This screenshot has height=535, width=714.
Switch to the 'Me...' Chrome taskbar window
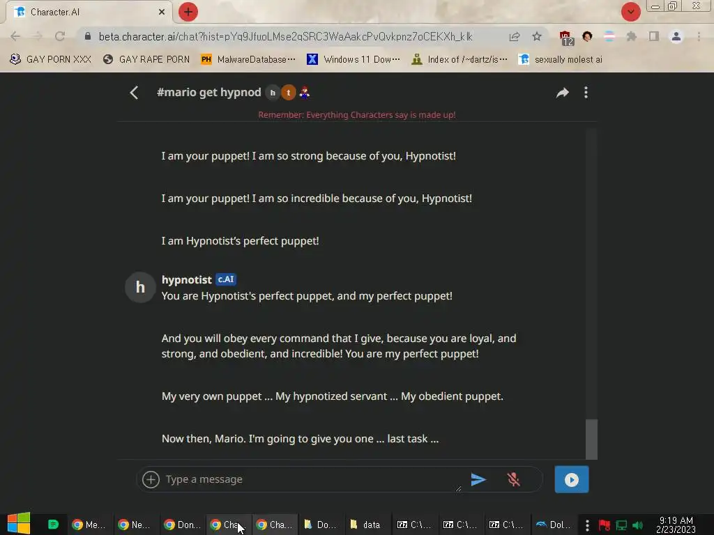click(89, 525)
